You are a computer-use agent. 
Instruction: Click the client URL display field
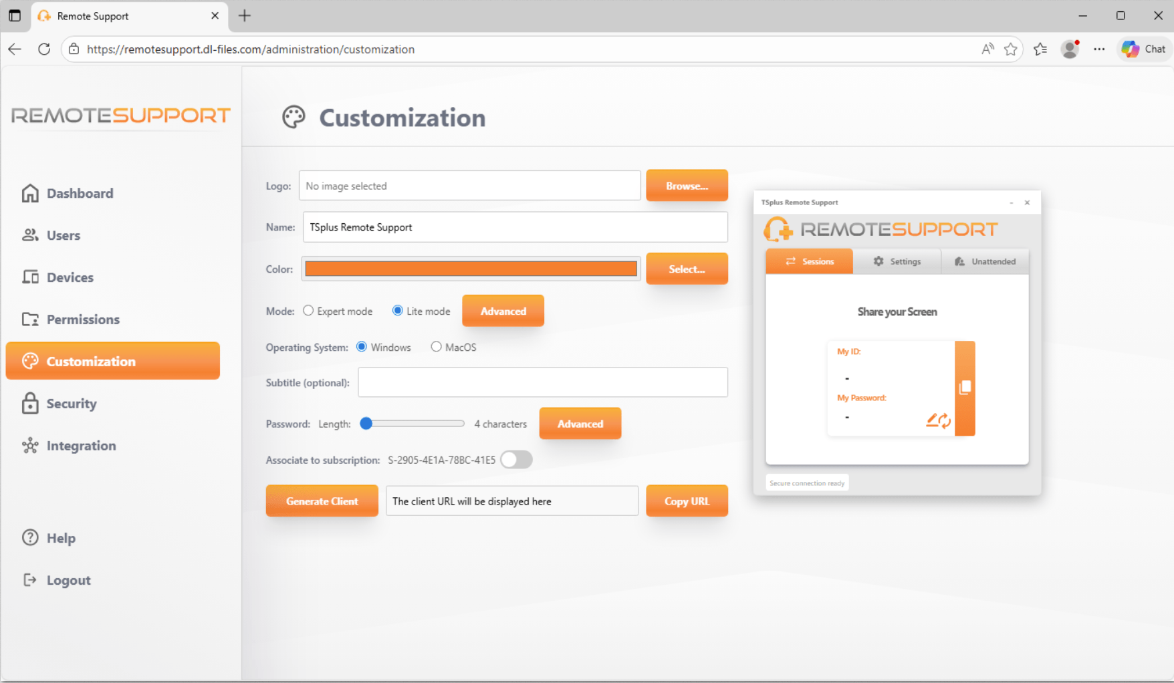click(x=512, y=501)
